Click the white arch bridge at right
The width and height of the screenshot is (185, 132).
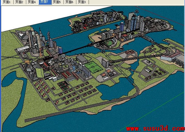click(x=149, y=39)
